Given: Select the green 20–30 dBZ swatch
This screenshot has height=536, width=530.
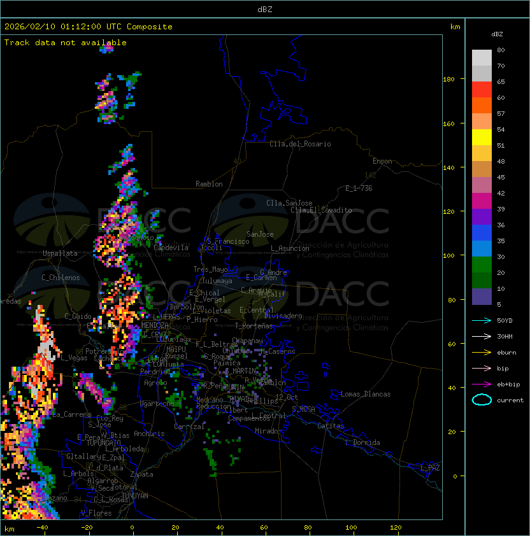Looking at the screenshot, I should pyautogui.click(x=482, y=265).
